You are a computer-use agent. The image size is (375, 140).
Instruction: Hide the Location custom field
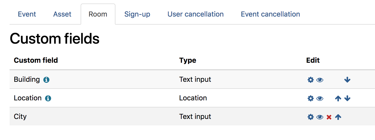click(x=320, y=98)
